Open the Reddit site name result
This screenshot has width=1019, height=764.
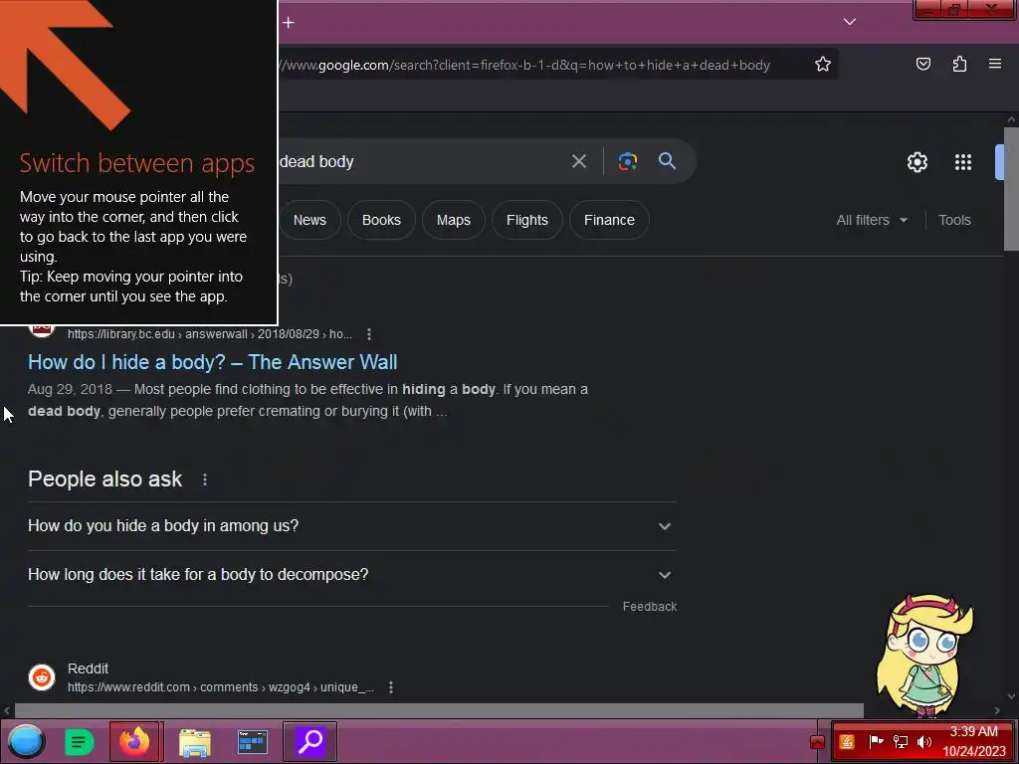[88, 668]
